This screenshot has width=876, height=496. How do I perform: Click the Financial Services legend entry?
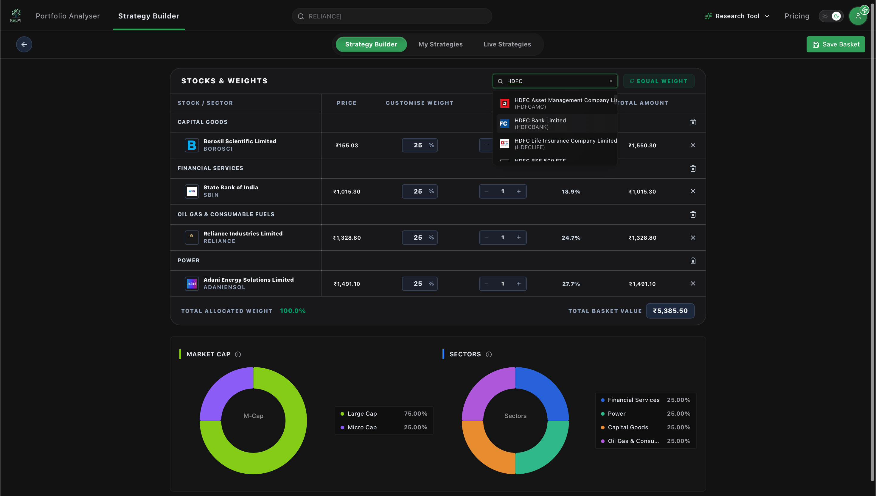click(x=646, y=400)
